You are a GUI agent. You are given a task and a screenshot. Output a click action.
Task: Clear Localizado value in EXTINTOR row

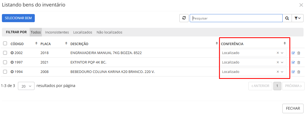coord(278,62)
